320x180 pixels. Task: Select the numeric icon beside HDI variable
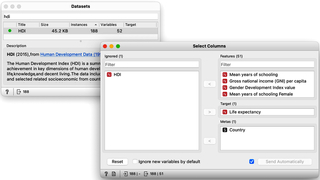tap(109, 75)
